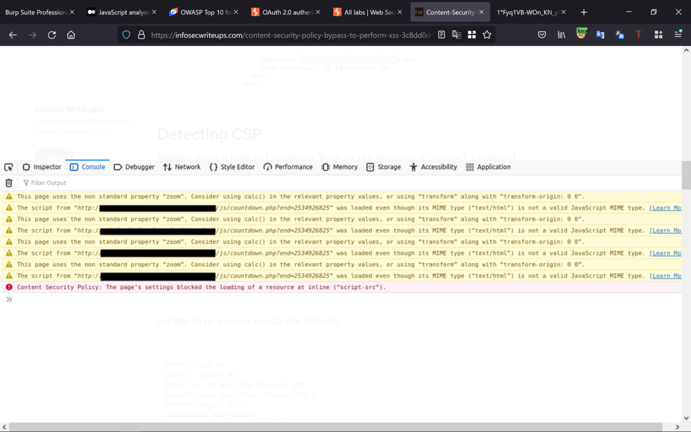Click the extension icon with 'loca' badge
Screen dimensions: 691x432
581,34
